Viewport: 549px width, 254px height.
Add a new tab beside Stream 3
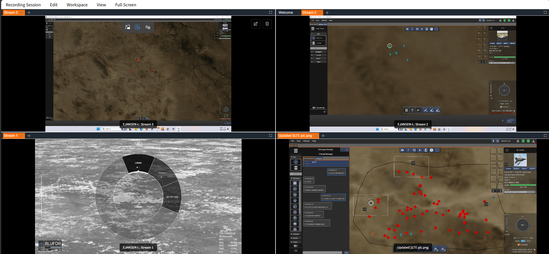click(29, 13)
